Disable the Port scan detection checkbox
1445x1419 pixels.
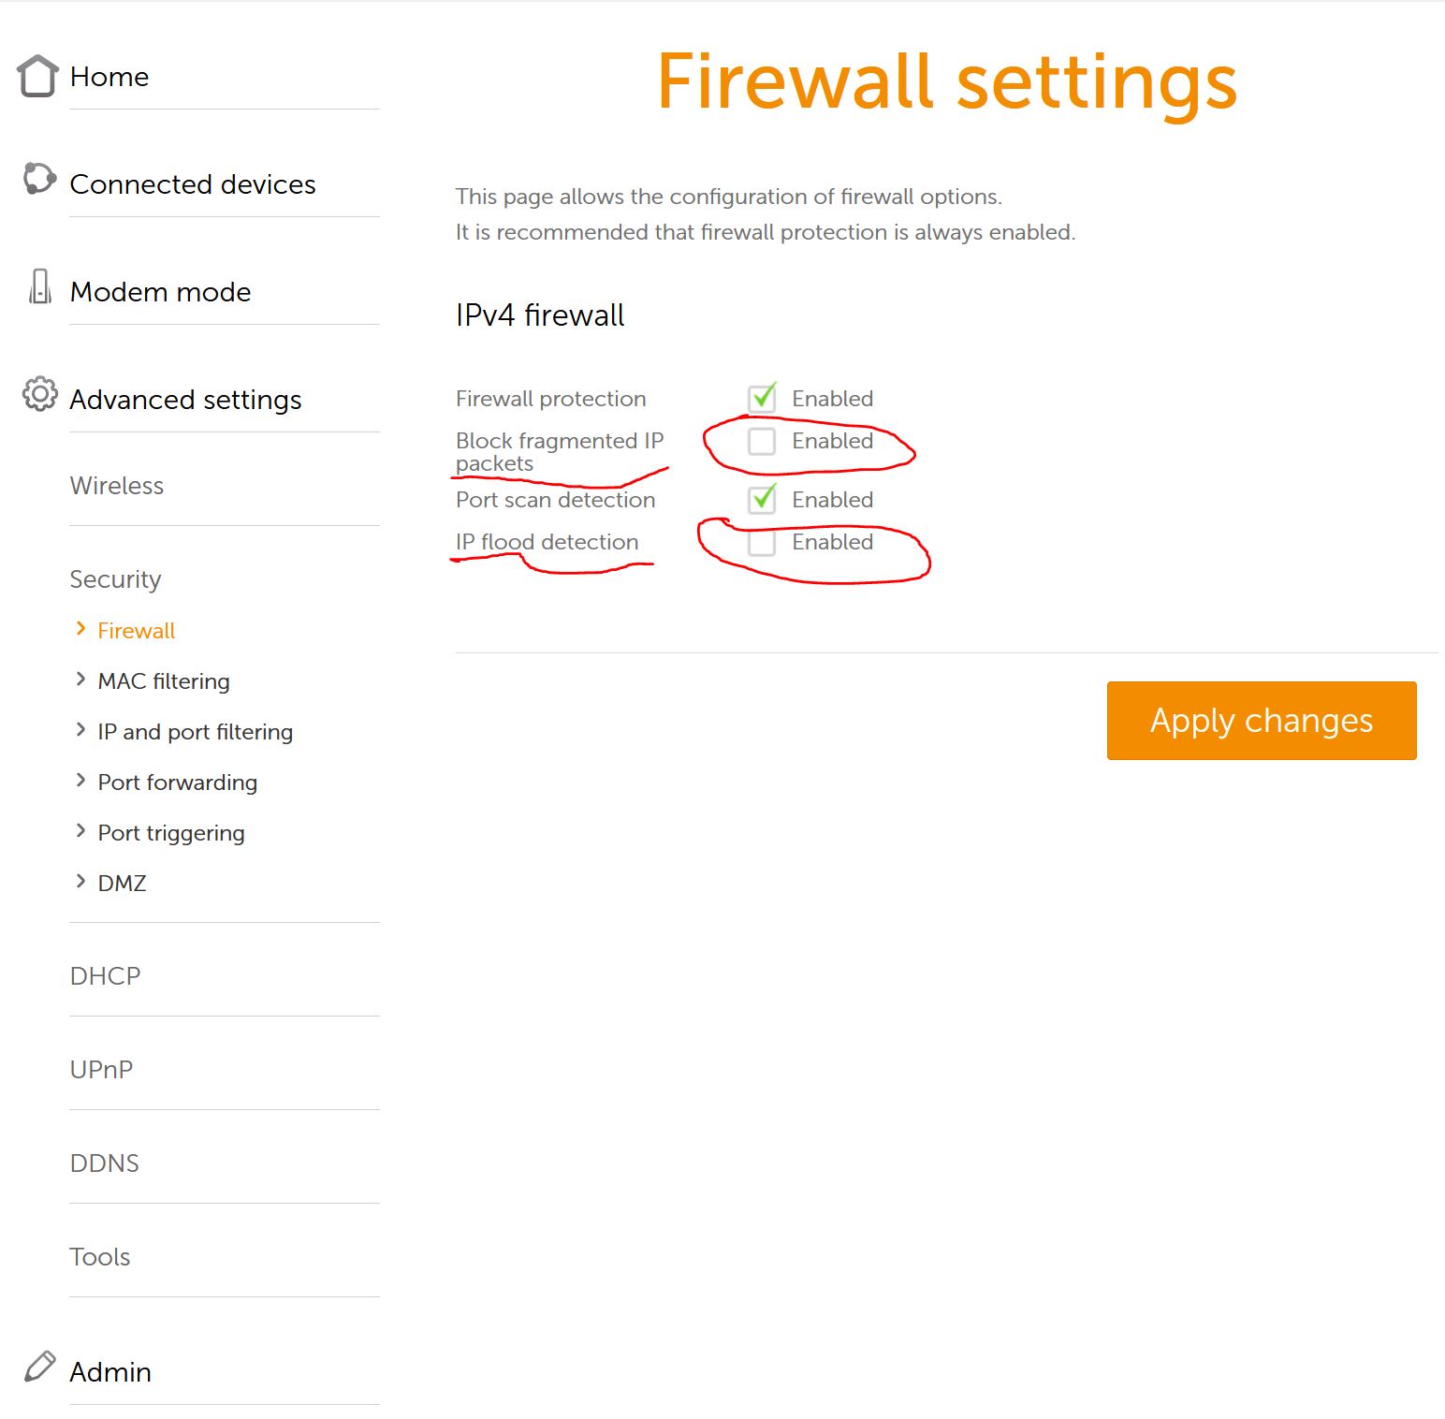tap(762, 499)
